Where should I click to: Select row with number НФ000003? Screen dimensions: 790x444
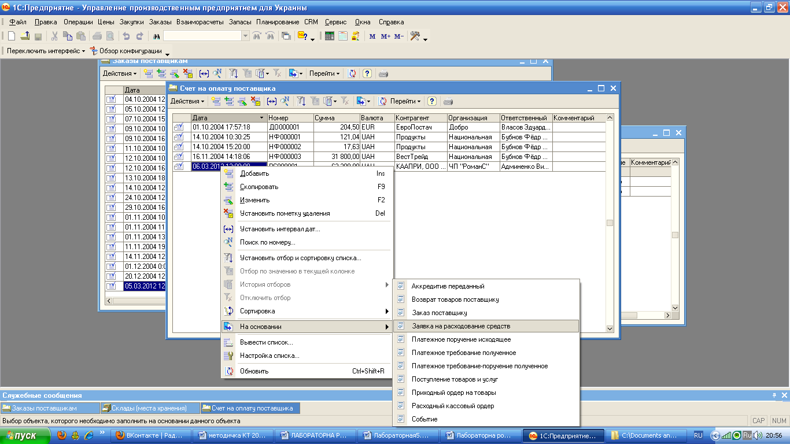point(389,157)
